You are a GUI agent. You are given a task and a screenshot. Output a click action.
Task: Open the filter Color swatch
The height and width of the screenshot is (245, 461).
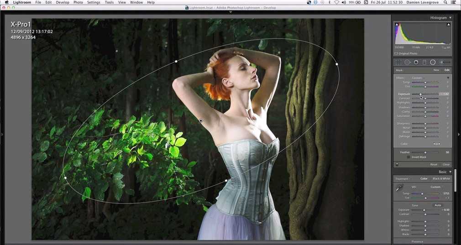[437, 144]
